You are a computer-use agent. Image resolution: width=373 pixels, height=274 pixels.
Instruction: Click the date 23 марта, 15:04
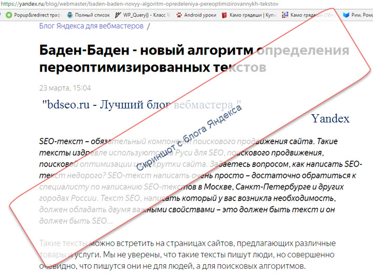pos(65,88)
